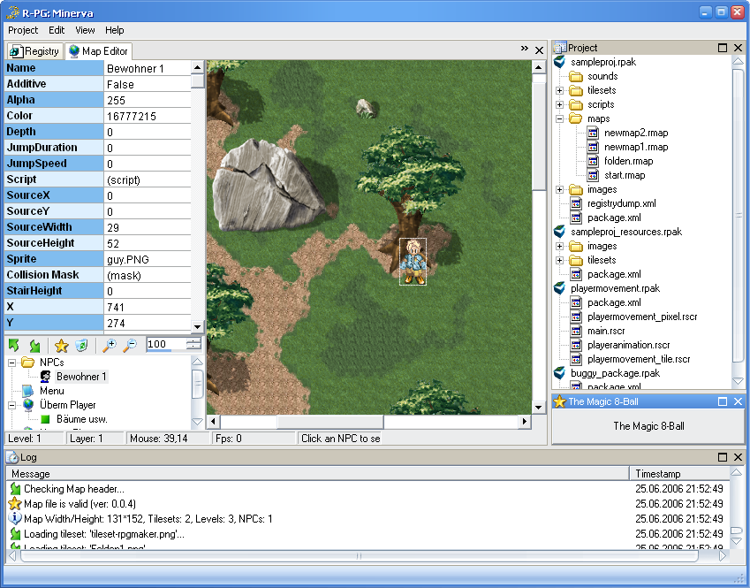Click the globe icon beside Überm Player
This screenshot has width=750, height=588.
(x=28, y=405)
